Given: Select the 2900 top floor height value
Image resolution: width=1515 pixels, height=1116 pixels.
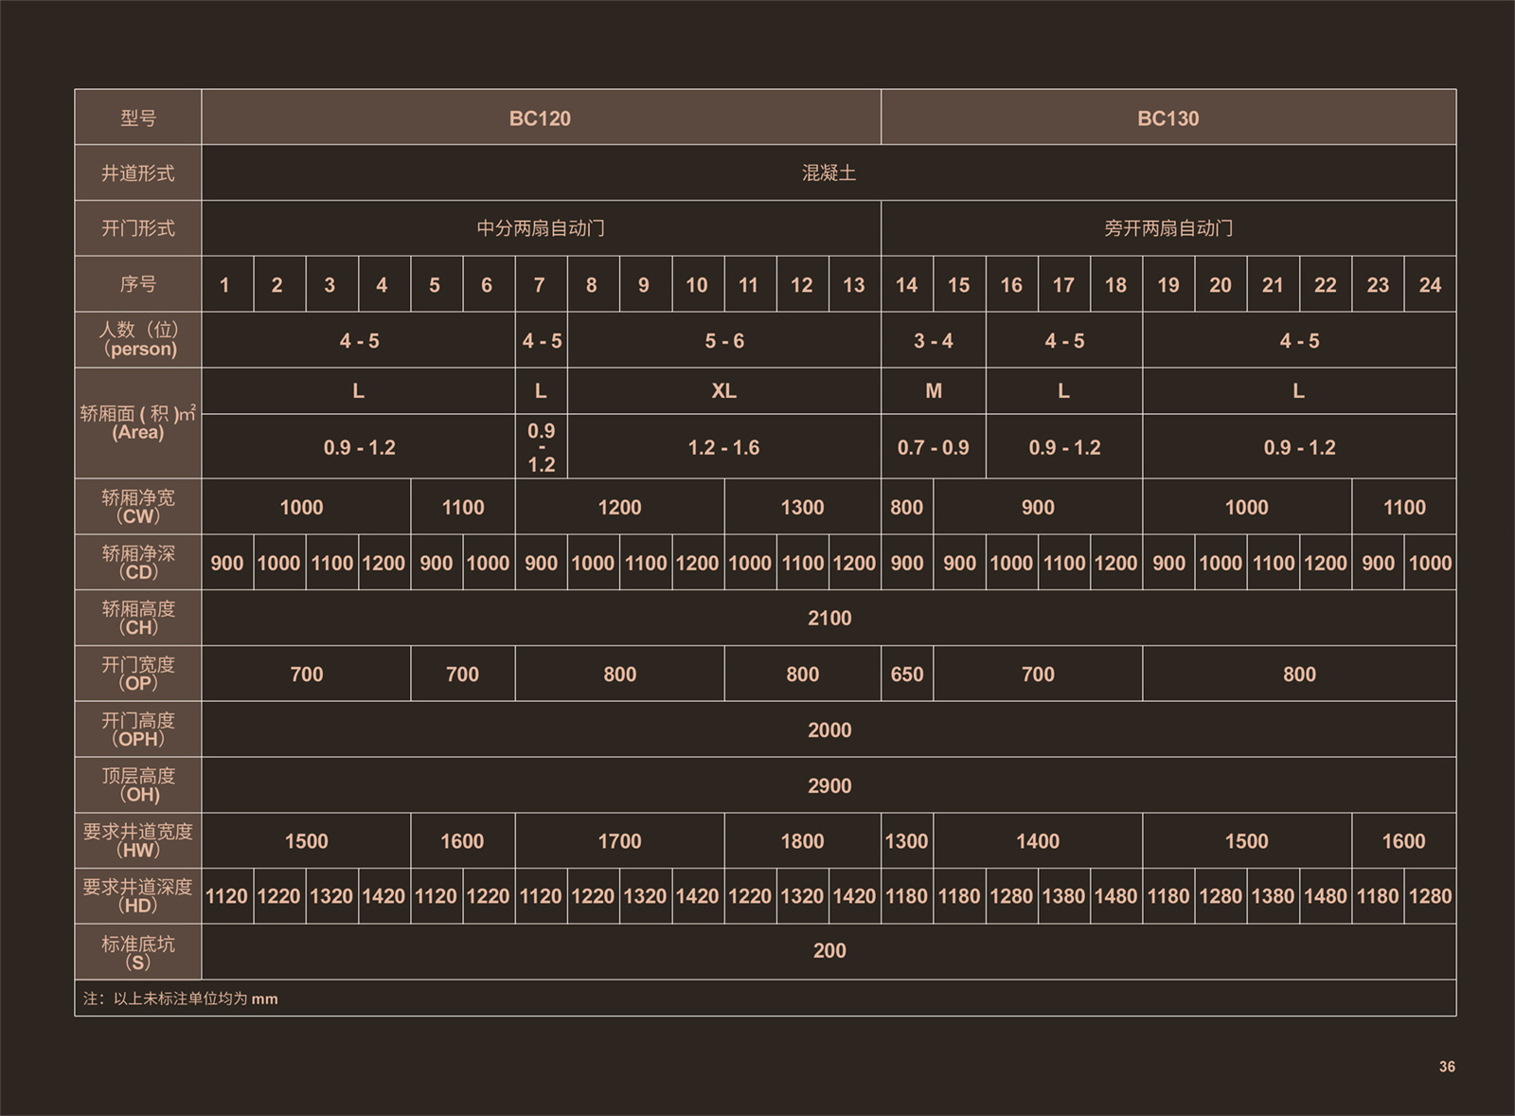Looking at the screenshot, I should click(x=829, y=786).
